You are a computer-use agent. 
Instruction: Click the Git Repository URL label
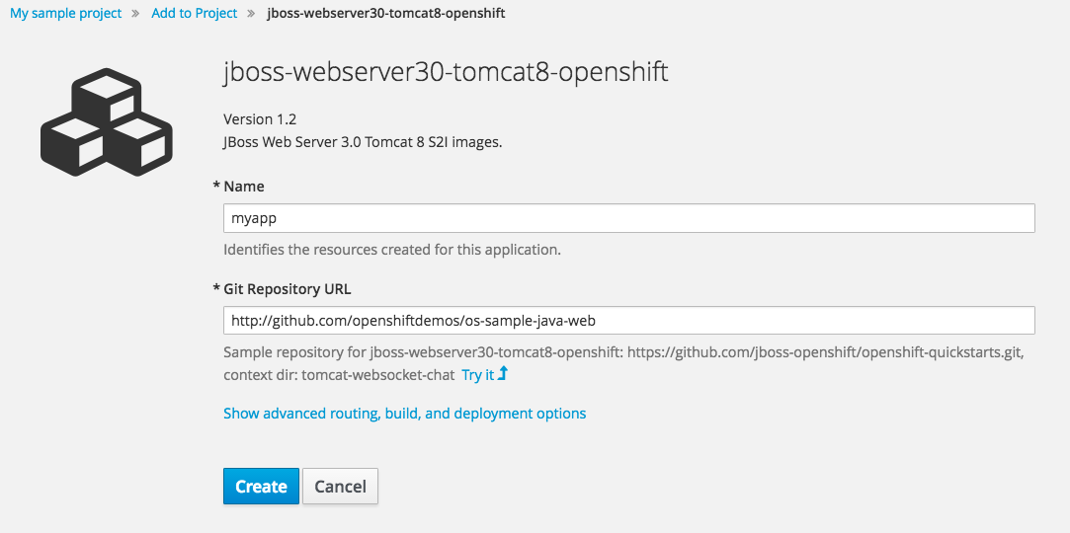tap(287, 289)
